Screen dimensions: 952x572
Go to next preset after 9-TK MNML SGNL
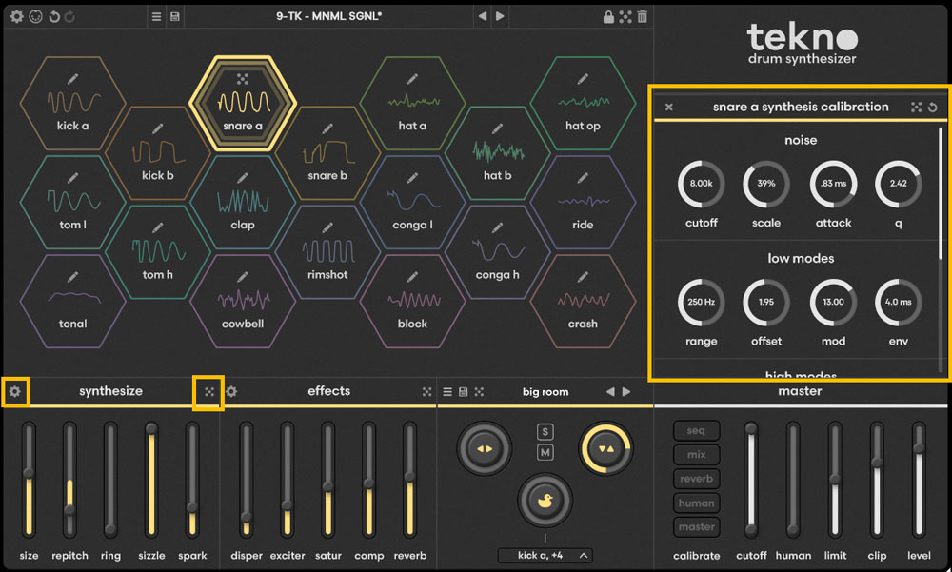coord(501,17)
